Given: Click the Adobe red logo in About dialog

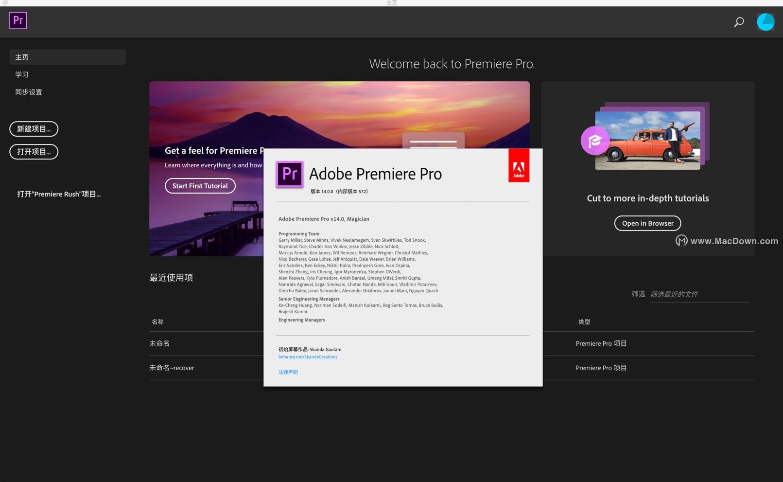Looking at the screenshot, I should (x=519, y=165).
